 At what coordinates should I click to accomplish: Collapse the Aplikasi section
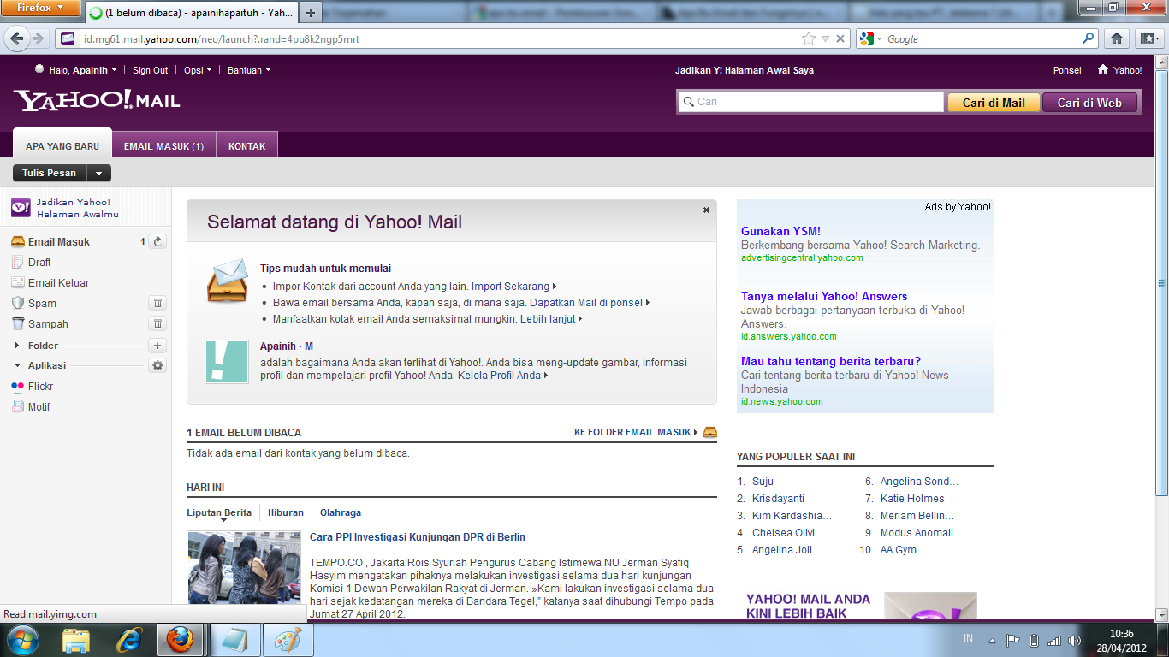tap(18, 365)
